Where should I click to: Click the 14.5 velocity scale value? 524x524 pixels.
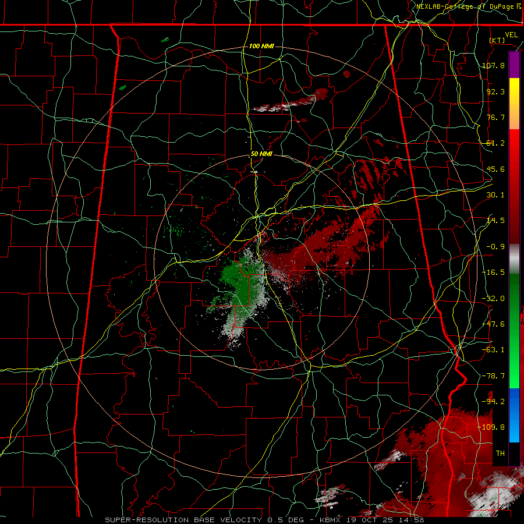tap(495, 221)
